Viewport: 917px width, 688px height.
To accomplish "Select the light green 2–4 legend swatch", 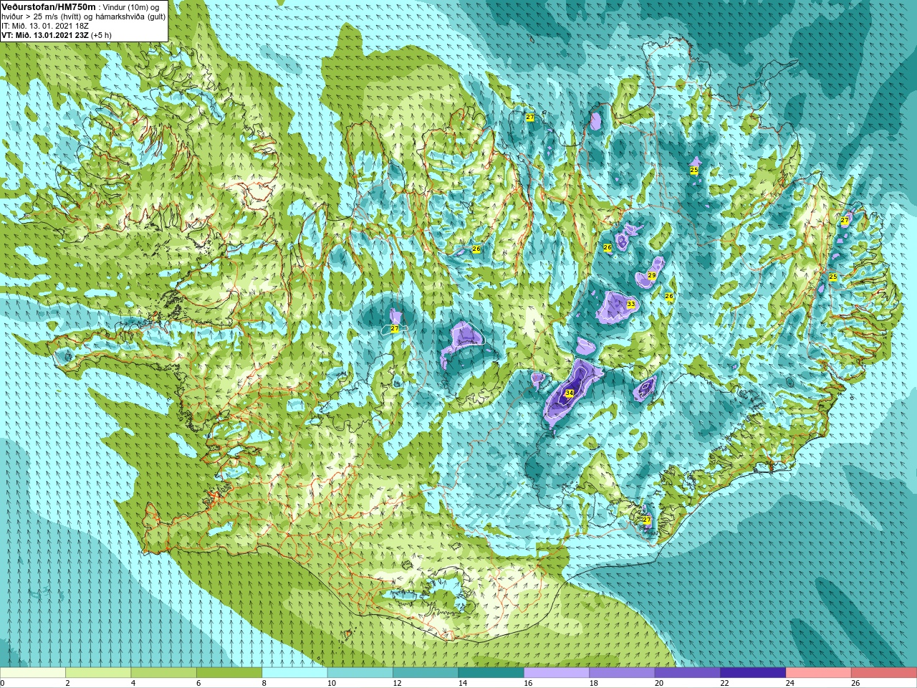I will point(98,673).
